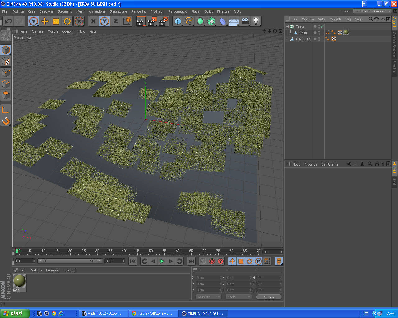Click the Undo arrow icon
The image size is (398, 318).
tap(8, 21)
